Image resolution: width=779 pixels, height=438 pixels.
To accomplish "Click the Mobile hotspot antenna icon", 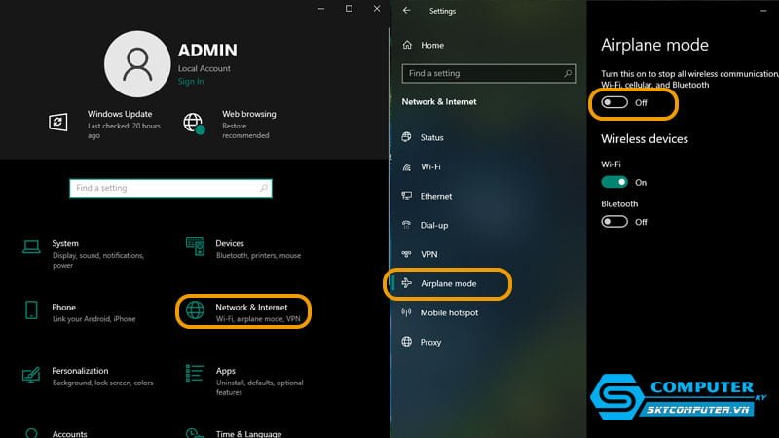I will [x=406, y=312].
